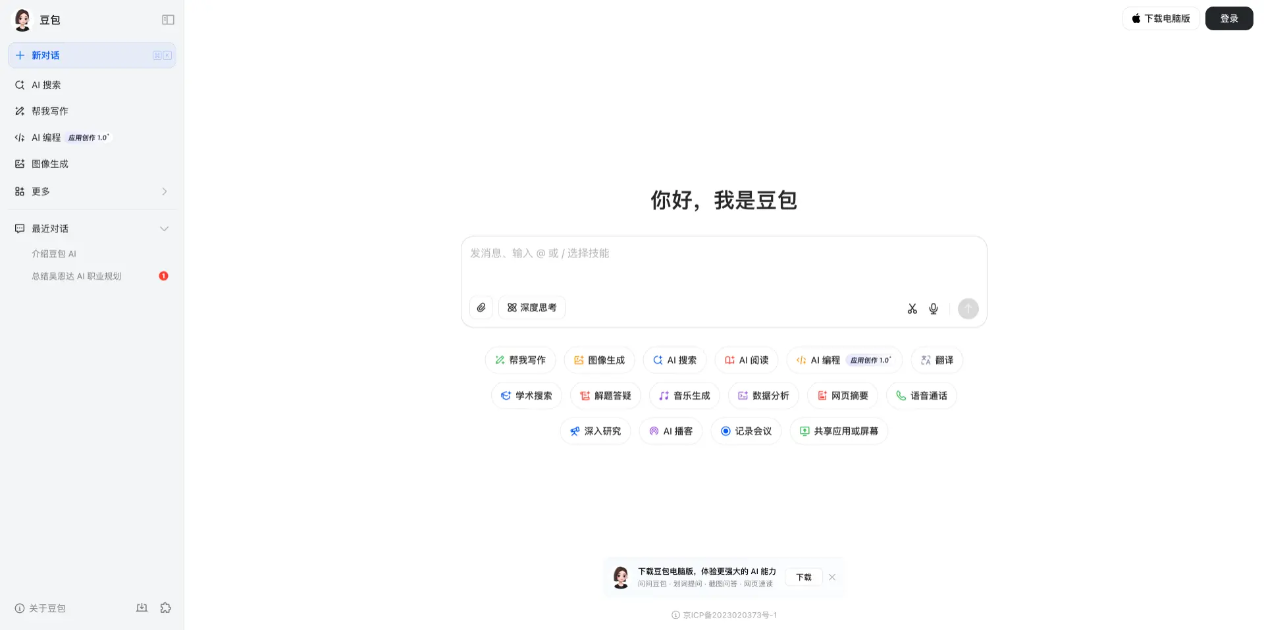The image size is (1264, 630).
Task: Select the 语音通话 skill chip
Action: 922,396
